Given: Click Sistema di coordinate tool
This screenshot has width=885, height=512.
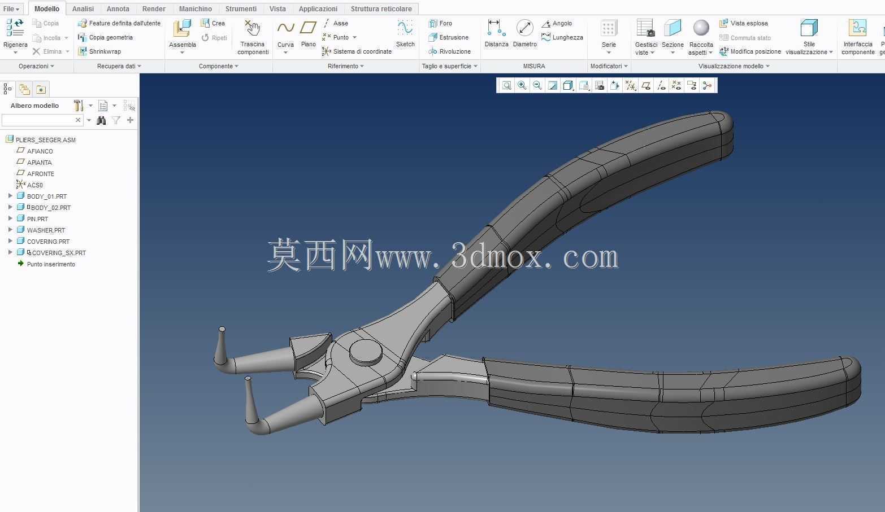Looking at the screenshot, I should (x=357, y=51).
